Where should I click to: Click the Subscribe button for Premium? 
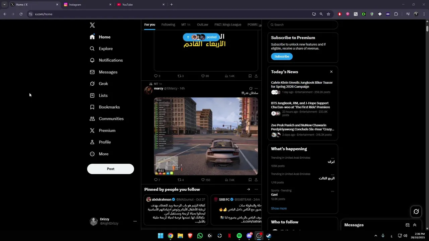tap(282, 57)
